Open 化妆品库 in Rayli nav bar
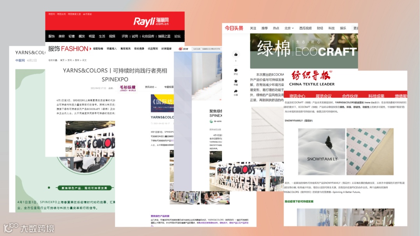Viewport: 420px width, 236px height. click(x=148, y=36)
